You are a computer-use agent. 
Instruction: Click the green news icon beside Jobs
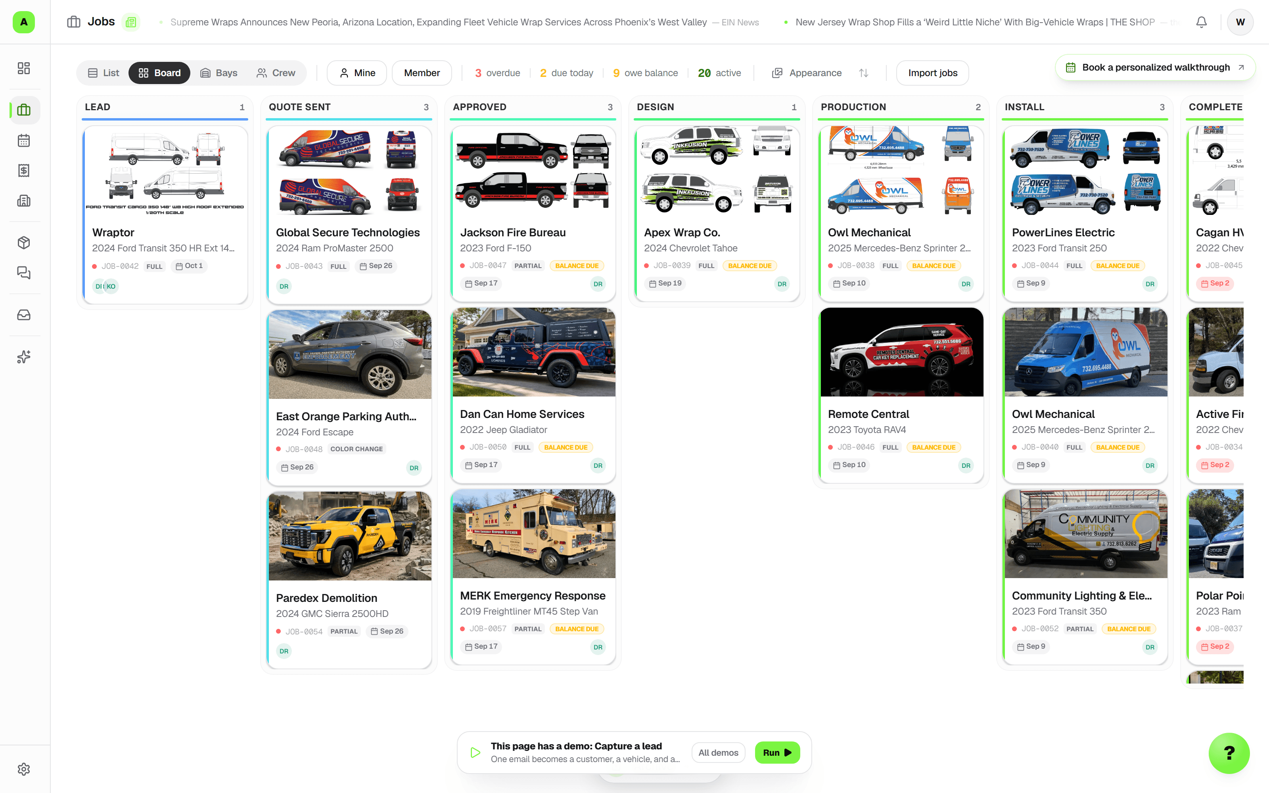click(131, 22)
